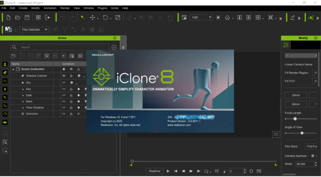
Task: Select the Move object tool
Action: point(92,18)
